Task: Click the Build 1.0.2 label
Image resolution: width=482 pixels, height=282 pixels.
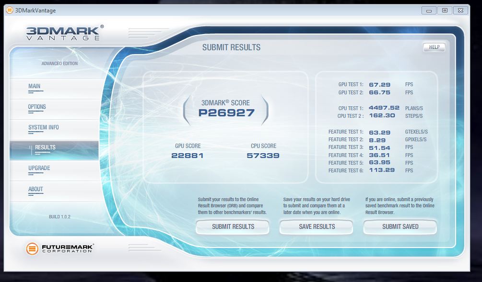Action: click(x=59, y=216)
